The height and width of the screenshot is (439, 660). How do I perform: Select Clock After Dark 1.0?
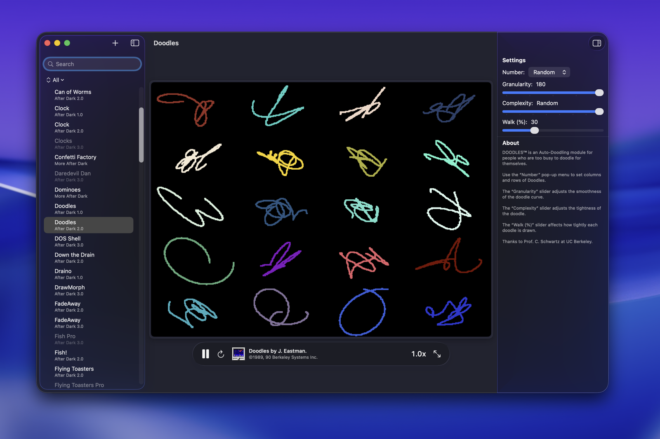pyautogui.click(x=89, y=111)
